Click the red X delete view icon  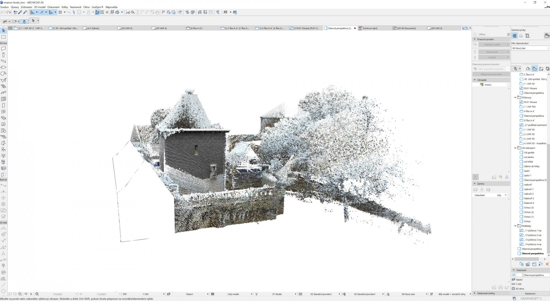pos(547,264)
